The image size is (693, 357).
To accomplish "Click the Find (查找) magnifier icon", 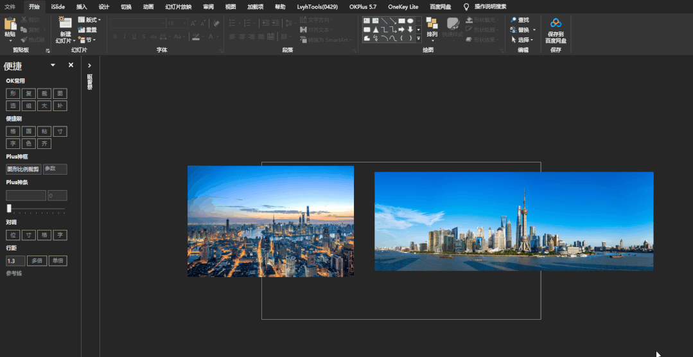I will [x=514, y=20].
